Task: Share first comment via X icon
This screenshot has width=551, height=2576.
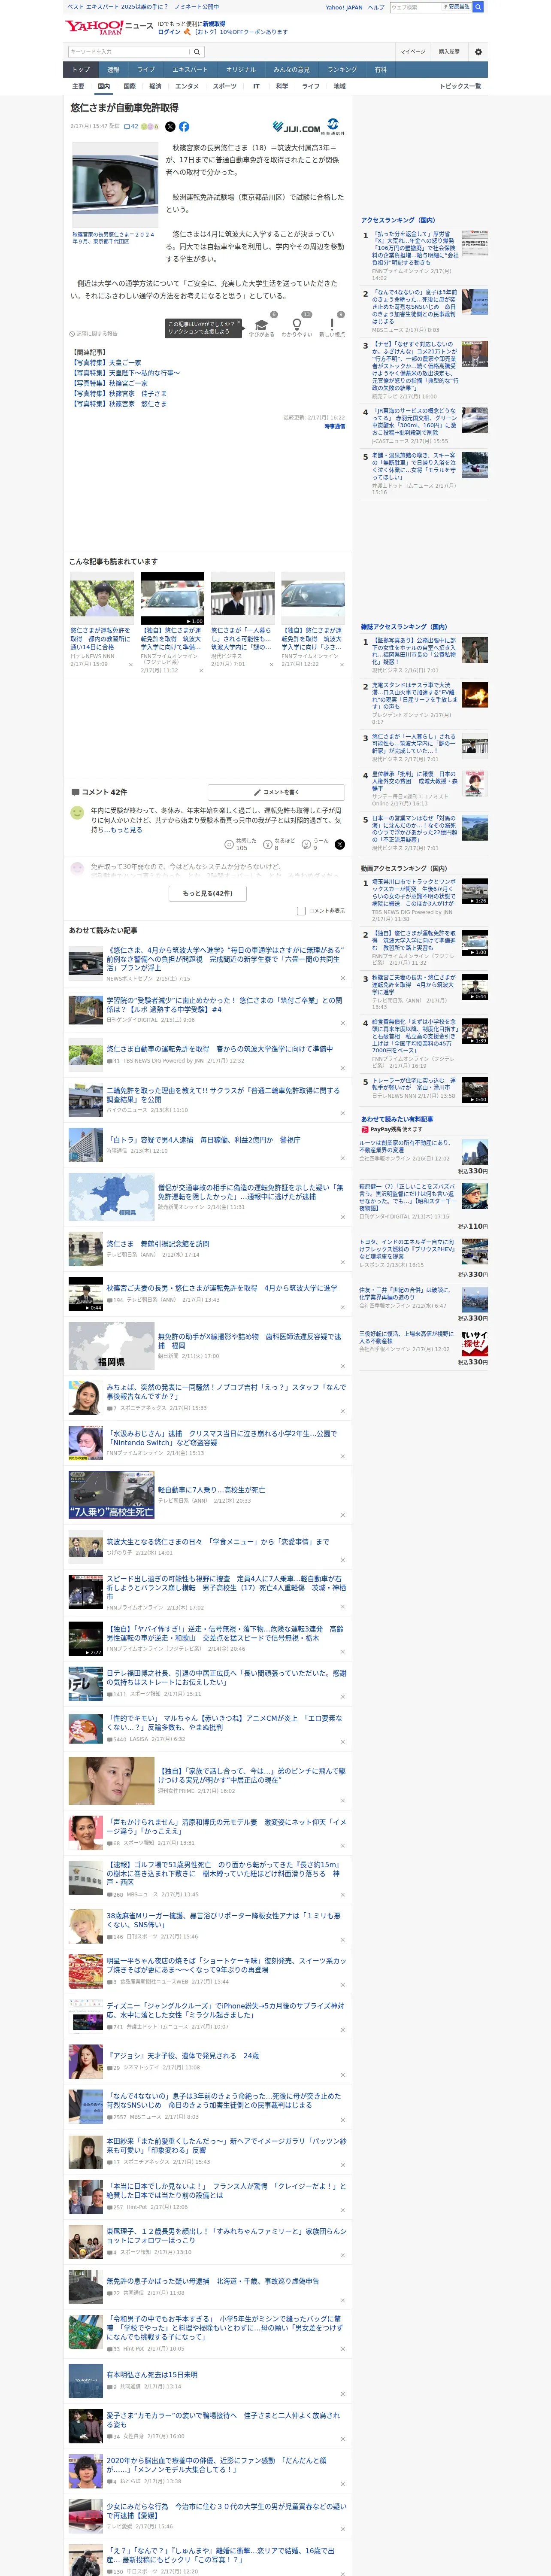Action: point(340,845)
